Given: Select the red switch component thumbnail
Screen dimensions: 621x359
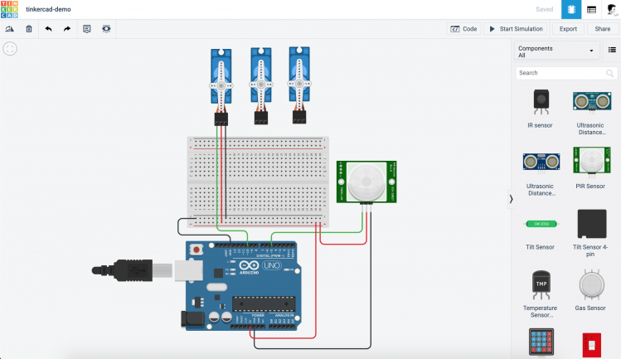Looking at the screenshot, I should (592, 345).
